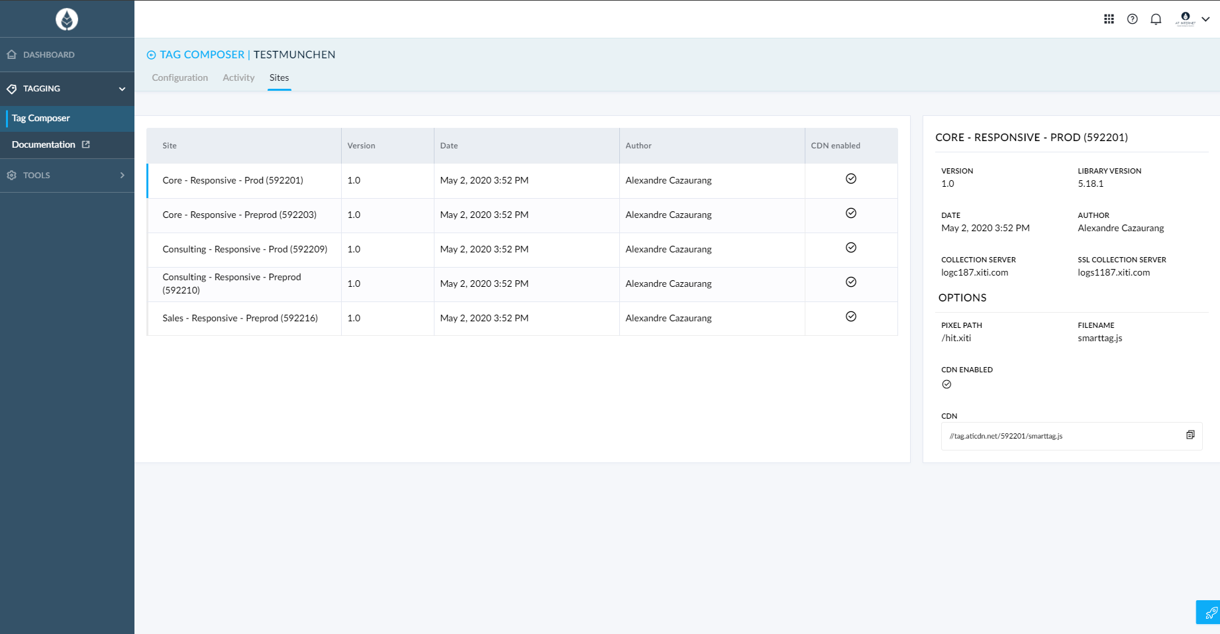
Task: Expand the Tools sidebar section
Action: pyautogui.click(x=122, y=176)
